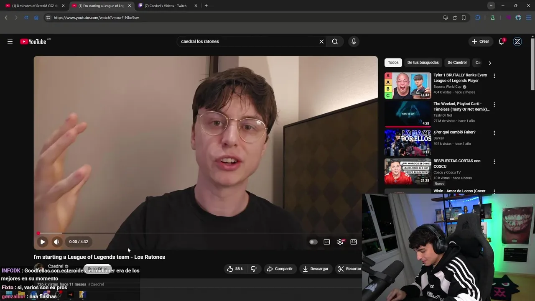Toggle the autoplay switch in player

pos(313,242)
